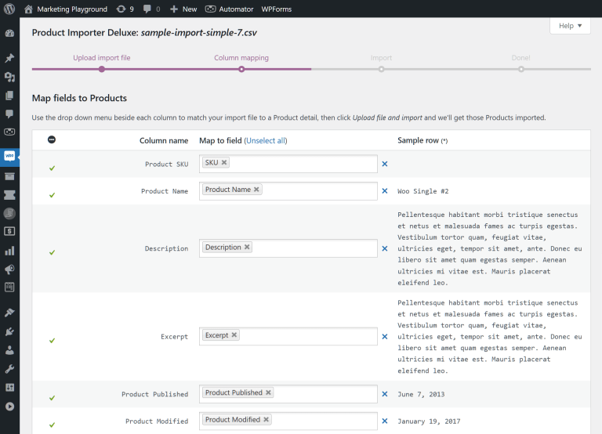Remove the Excerpt tag
Viewport: 602px width, 434px height.
pos(234,335)
